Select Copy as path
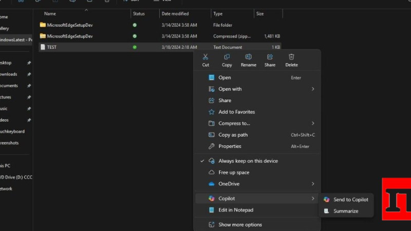 [257, 135]
